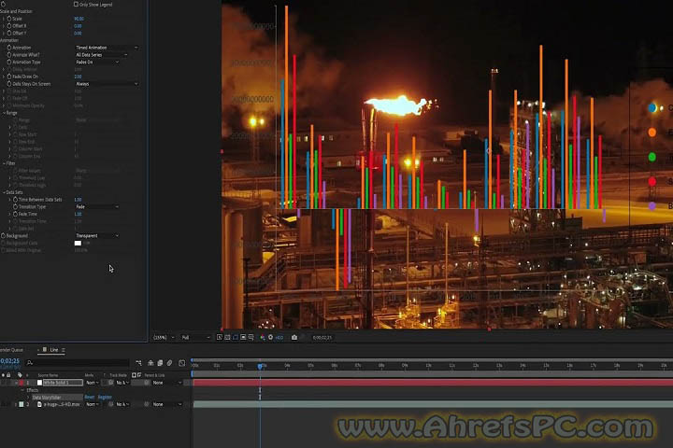Screen dimensions: 673x448
Task: Click the mask and shape path visibility icon
Action: pyautogui.click(x=236, y=337)
